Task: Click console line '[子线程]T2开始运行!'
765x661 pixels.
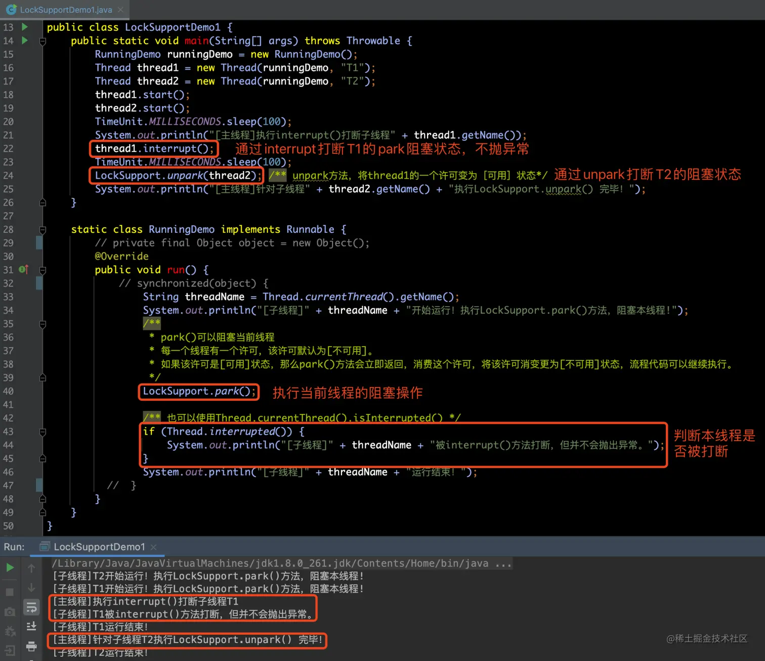Action: [208, 576]
